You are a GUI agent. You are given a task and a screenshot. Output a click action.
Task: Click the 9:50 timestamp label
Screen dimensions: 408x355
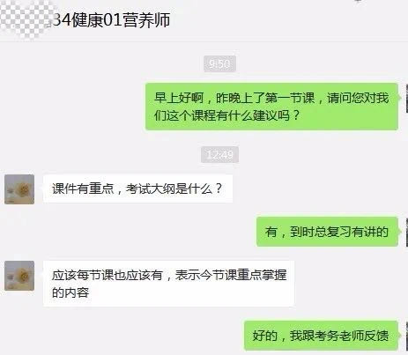point(219,63)
